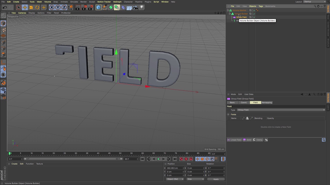The height and width of the screenshot is (185, 330).
Task: Open the viewport Cameras menu
Action: coord(22,13)
